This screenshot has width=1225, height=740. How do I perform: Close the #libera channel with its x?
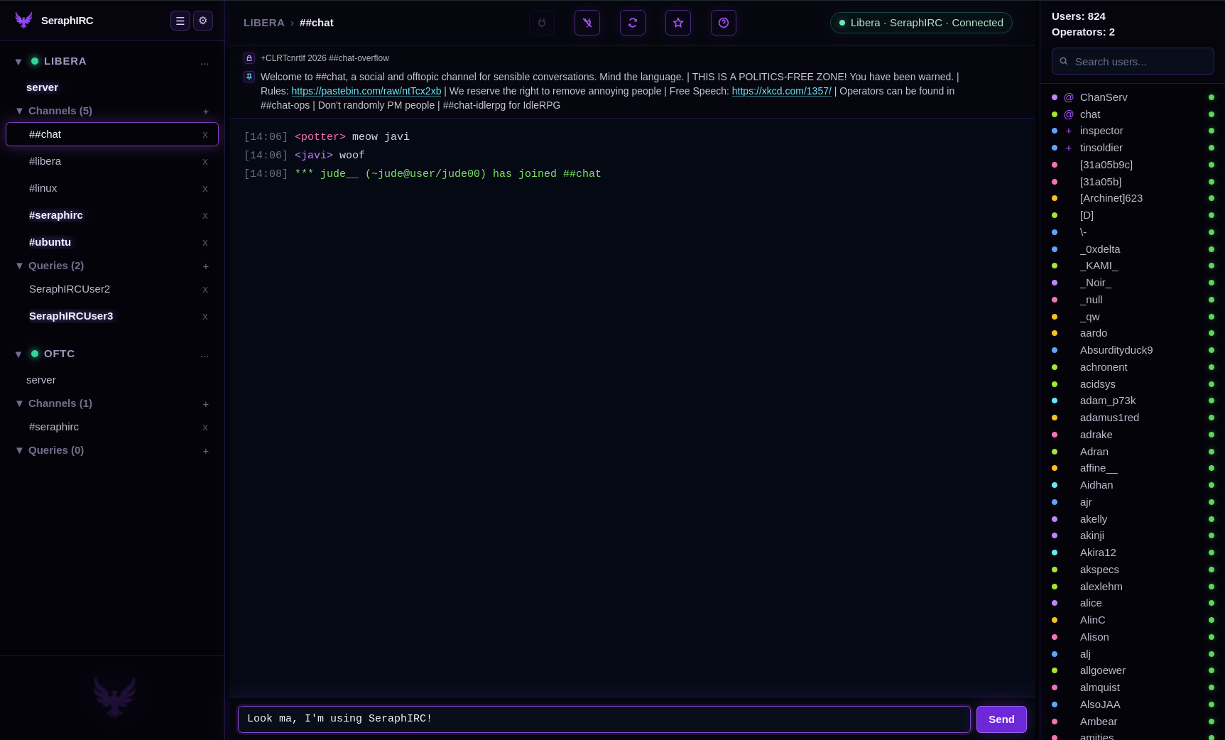point(205,162)
